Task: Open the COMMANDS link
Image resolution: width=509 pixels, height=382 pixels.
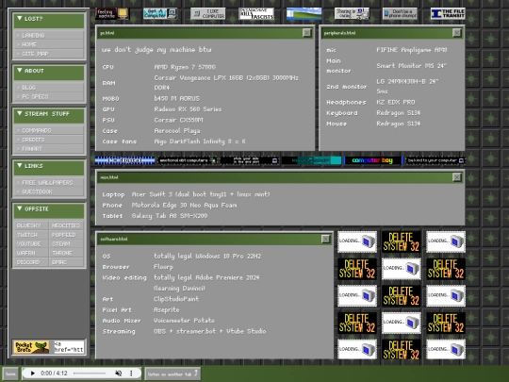Action: click(x=49, y=130)
